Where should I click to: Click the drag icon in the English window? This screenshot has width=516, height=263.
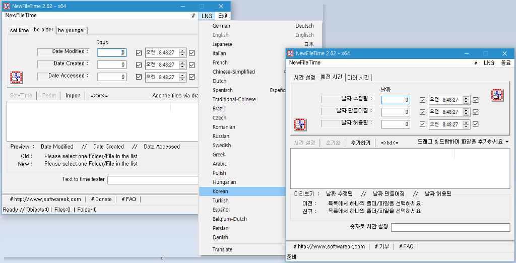[16, 78]
